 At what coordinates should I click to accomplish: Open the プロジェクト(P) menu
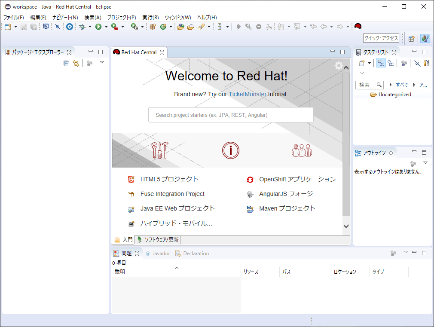click(x=121, y=18)
